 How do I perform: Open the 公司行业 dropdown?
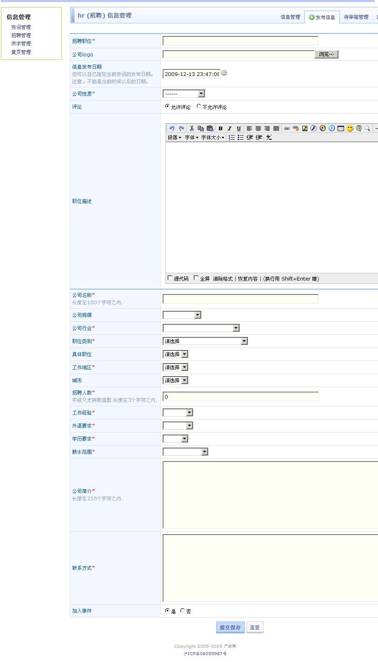201,328
